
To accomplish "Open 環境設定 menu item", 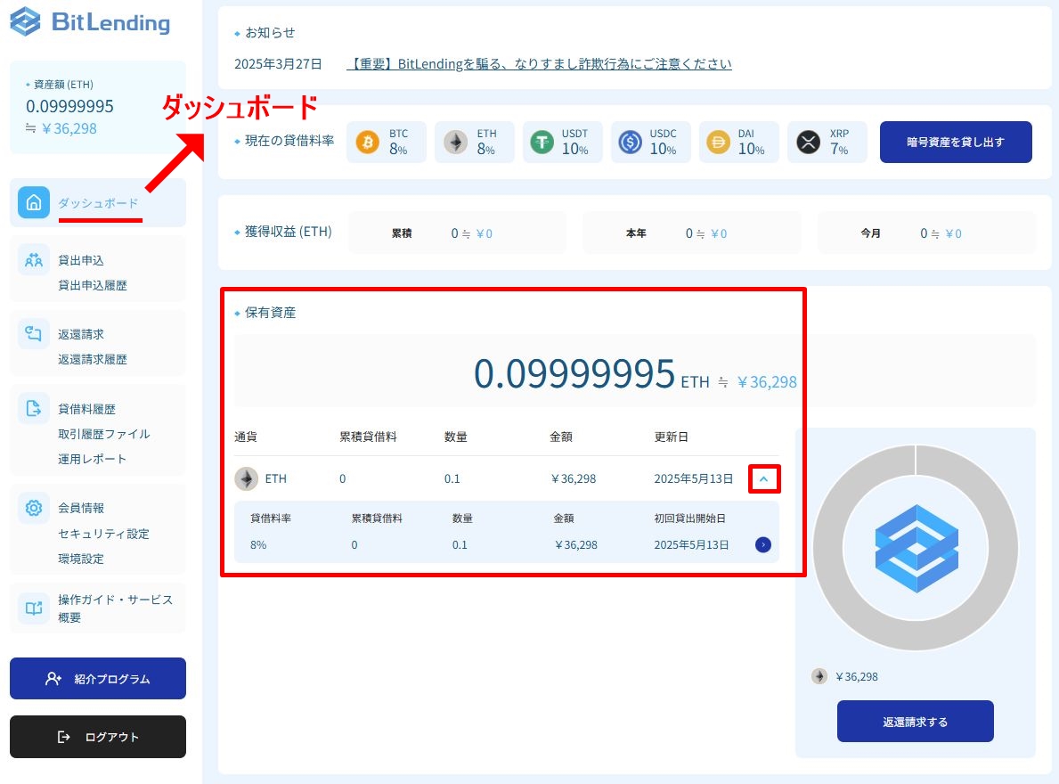I will pyautogui.click(x=81, y=559).
